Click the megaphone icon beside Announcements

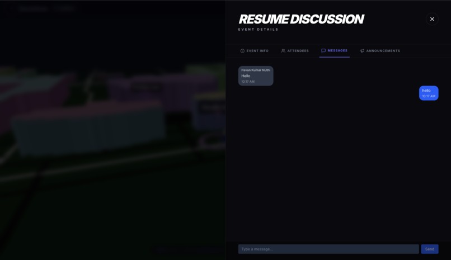click(363, 51)
